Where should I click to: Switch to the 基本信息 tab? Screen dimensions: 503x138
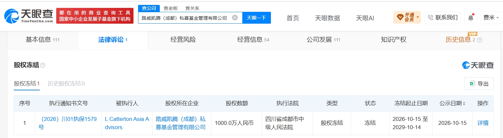coord(42,40)
